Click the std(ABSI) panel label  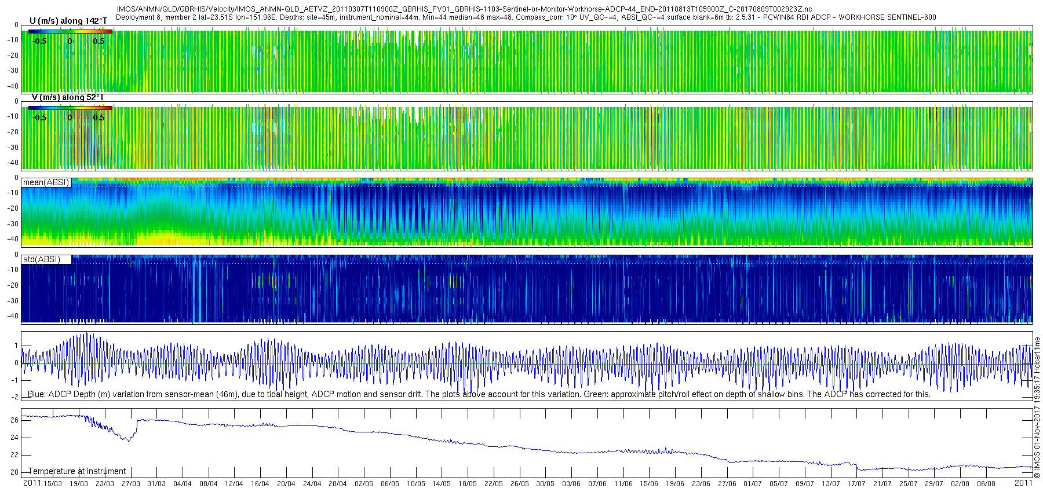(41, 259)
